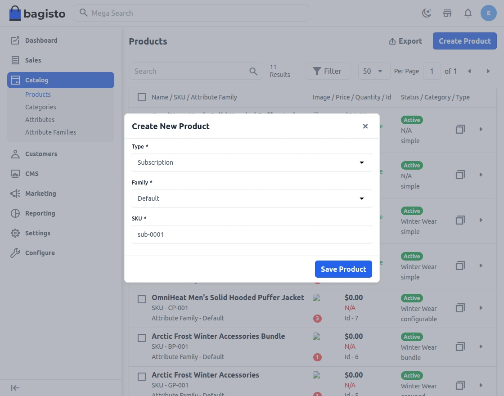Image resolution: width=504 pixels, height=396 pixels.
Task: Select the checkbox beside OmniHeat Men's Puffer Jacket
Action: [x=142, y=299]
